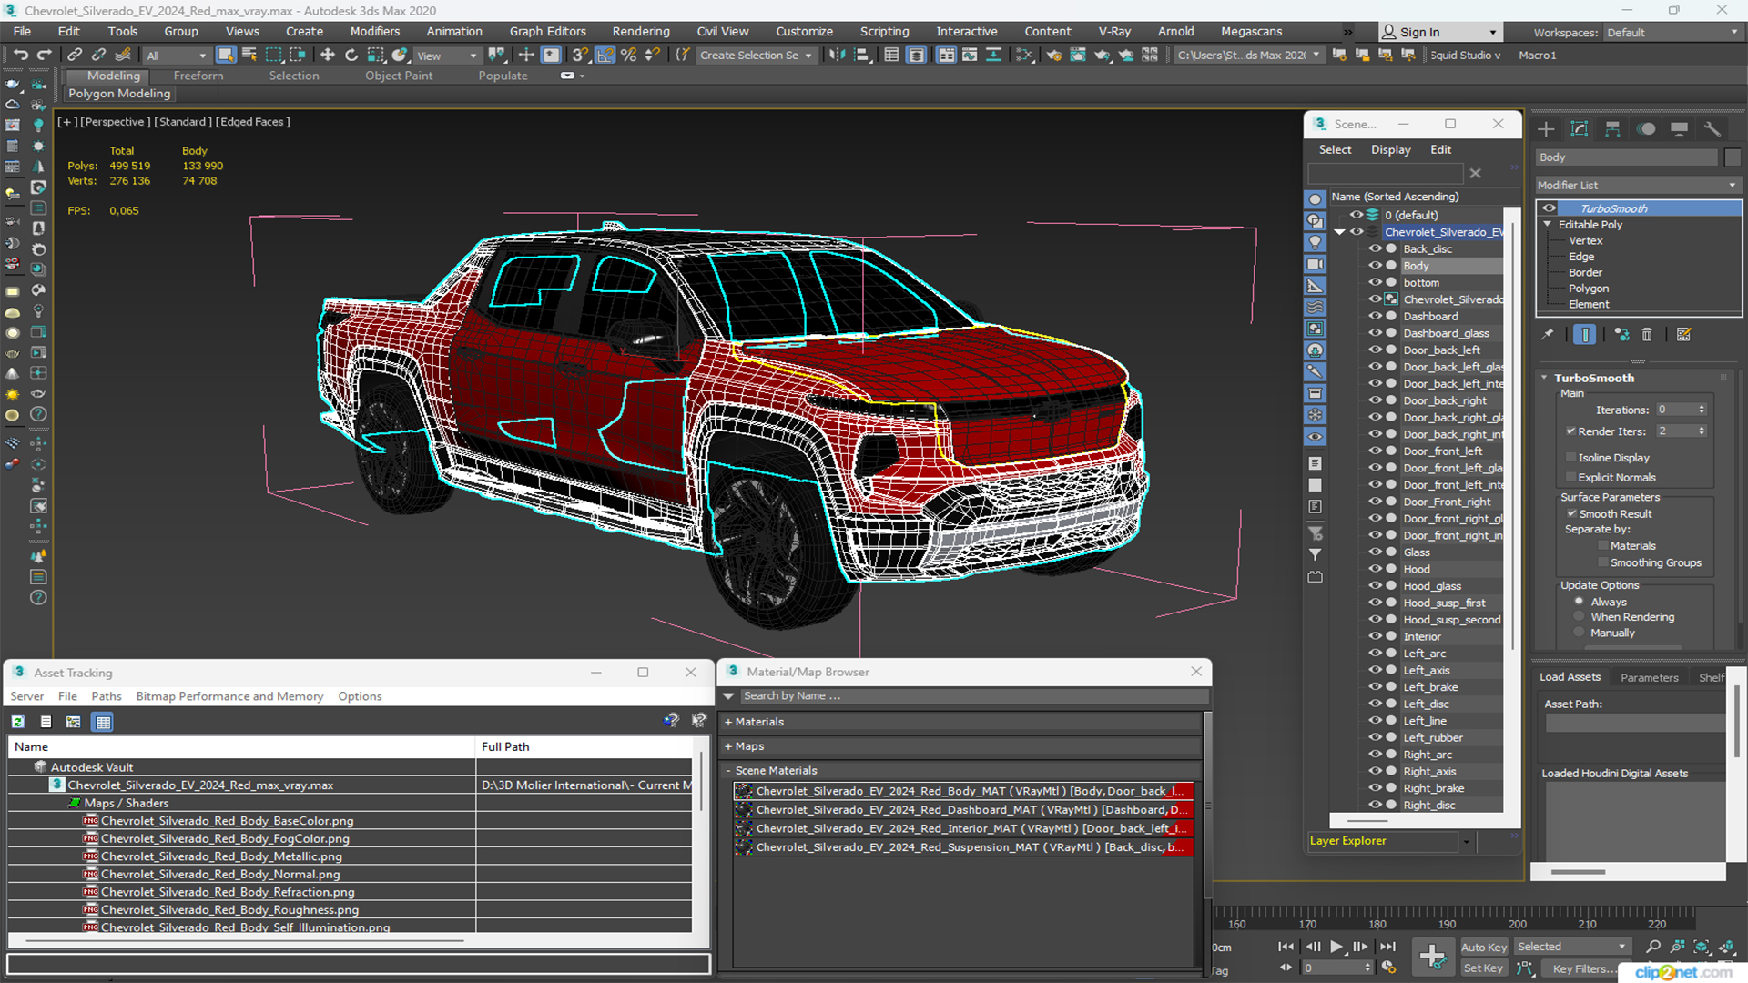Toggle visibility eye of Dashboard layer item
Screen dimensions: 1748x983
[x=1376, y=317]
